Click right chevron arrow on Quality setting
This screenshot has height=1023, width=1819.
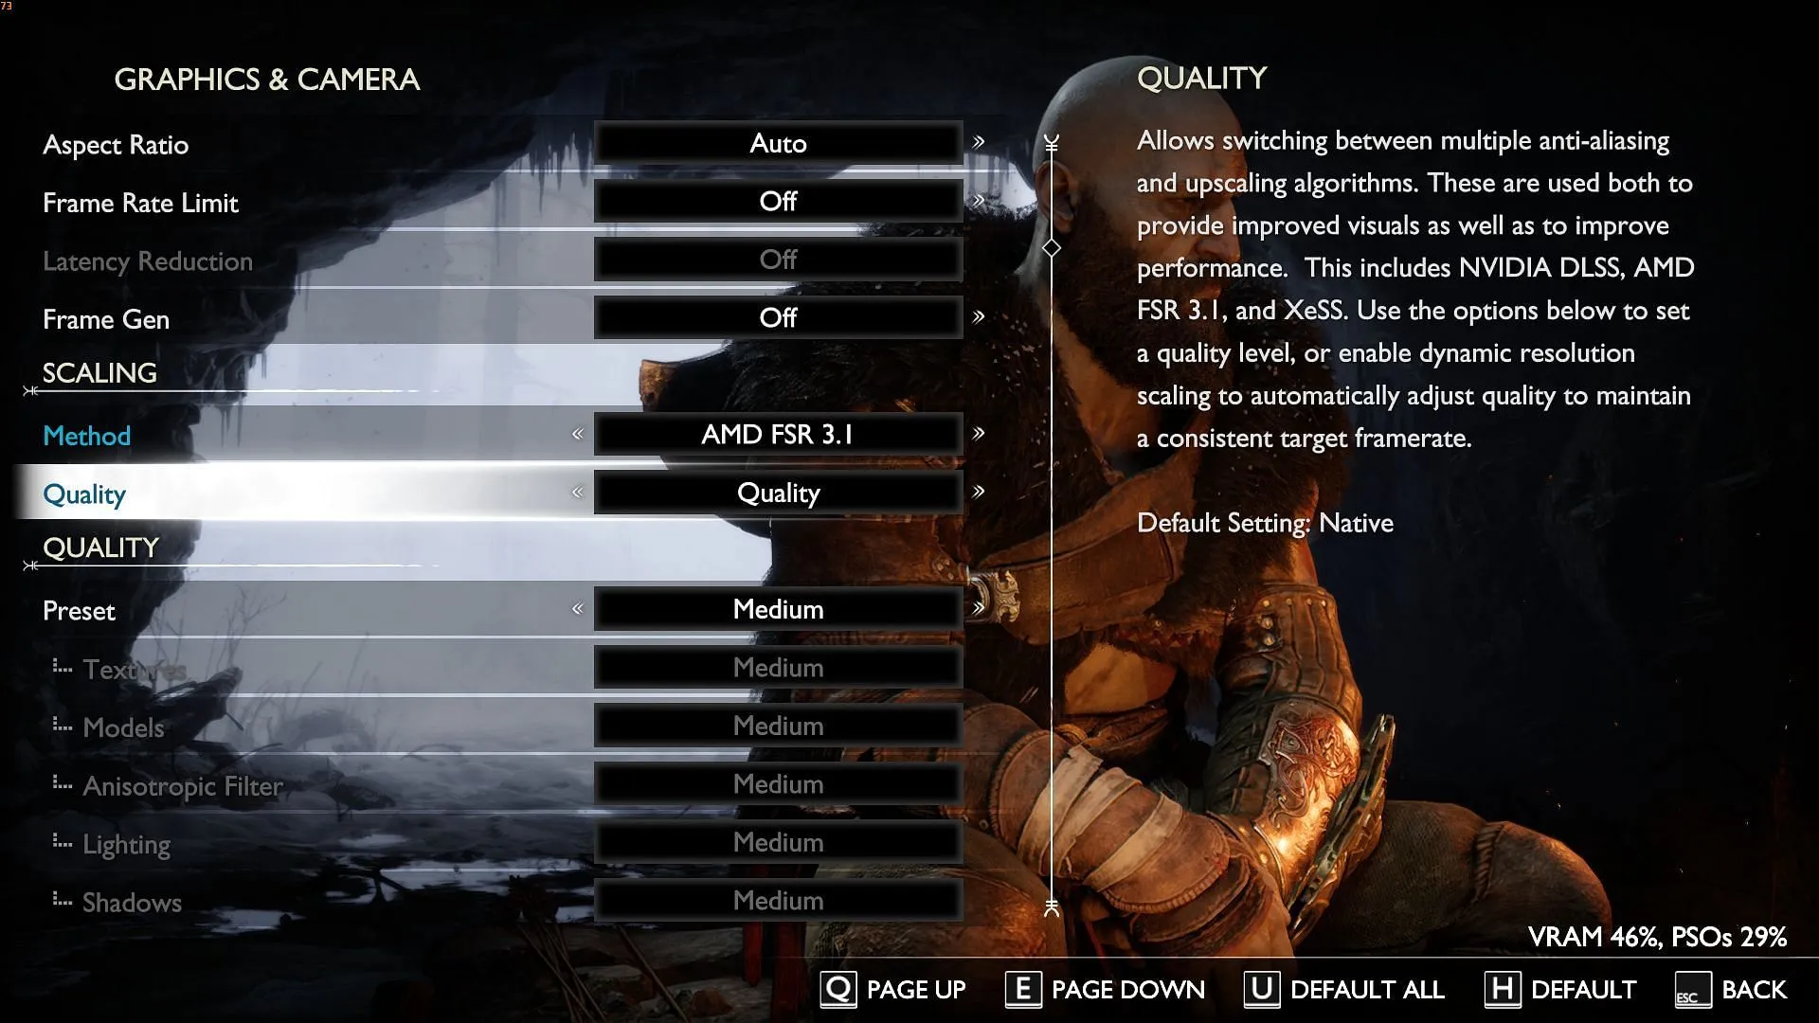coord(980,493)
